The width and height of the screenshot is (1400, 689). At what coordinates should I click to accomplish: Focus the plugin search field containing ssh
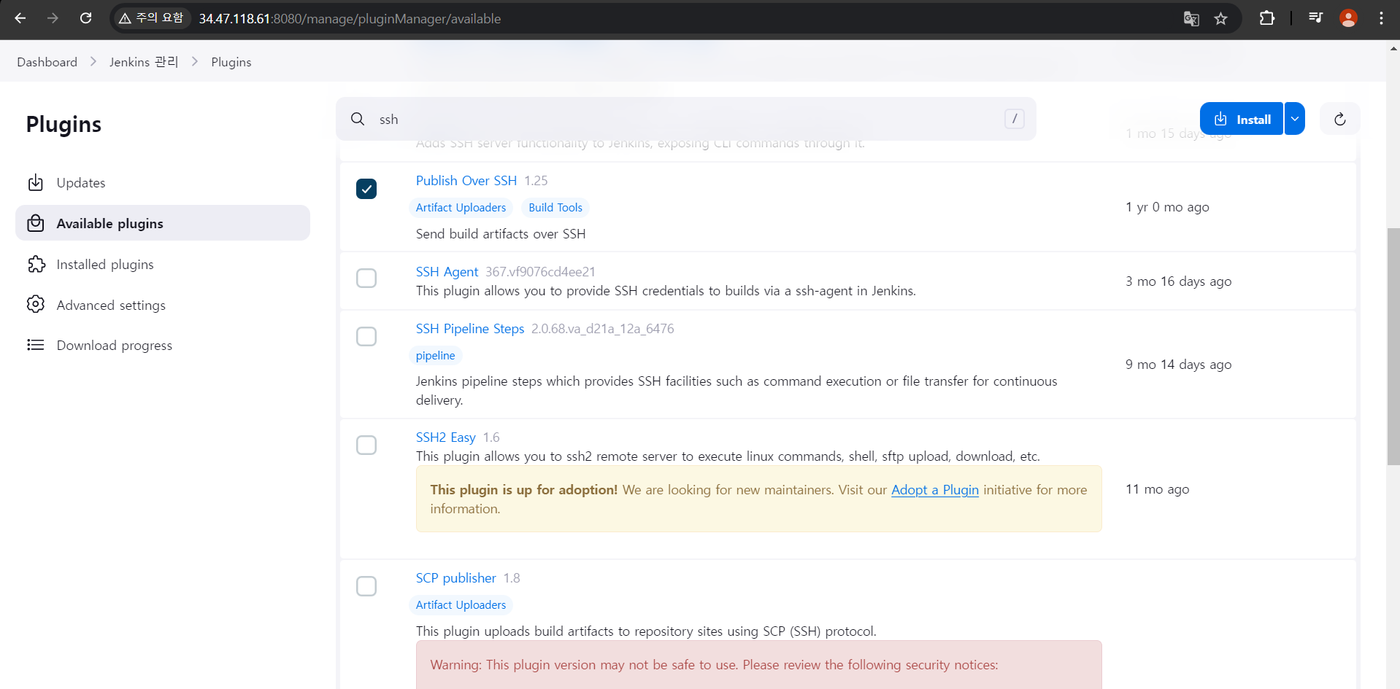686,119
